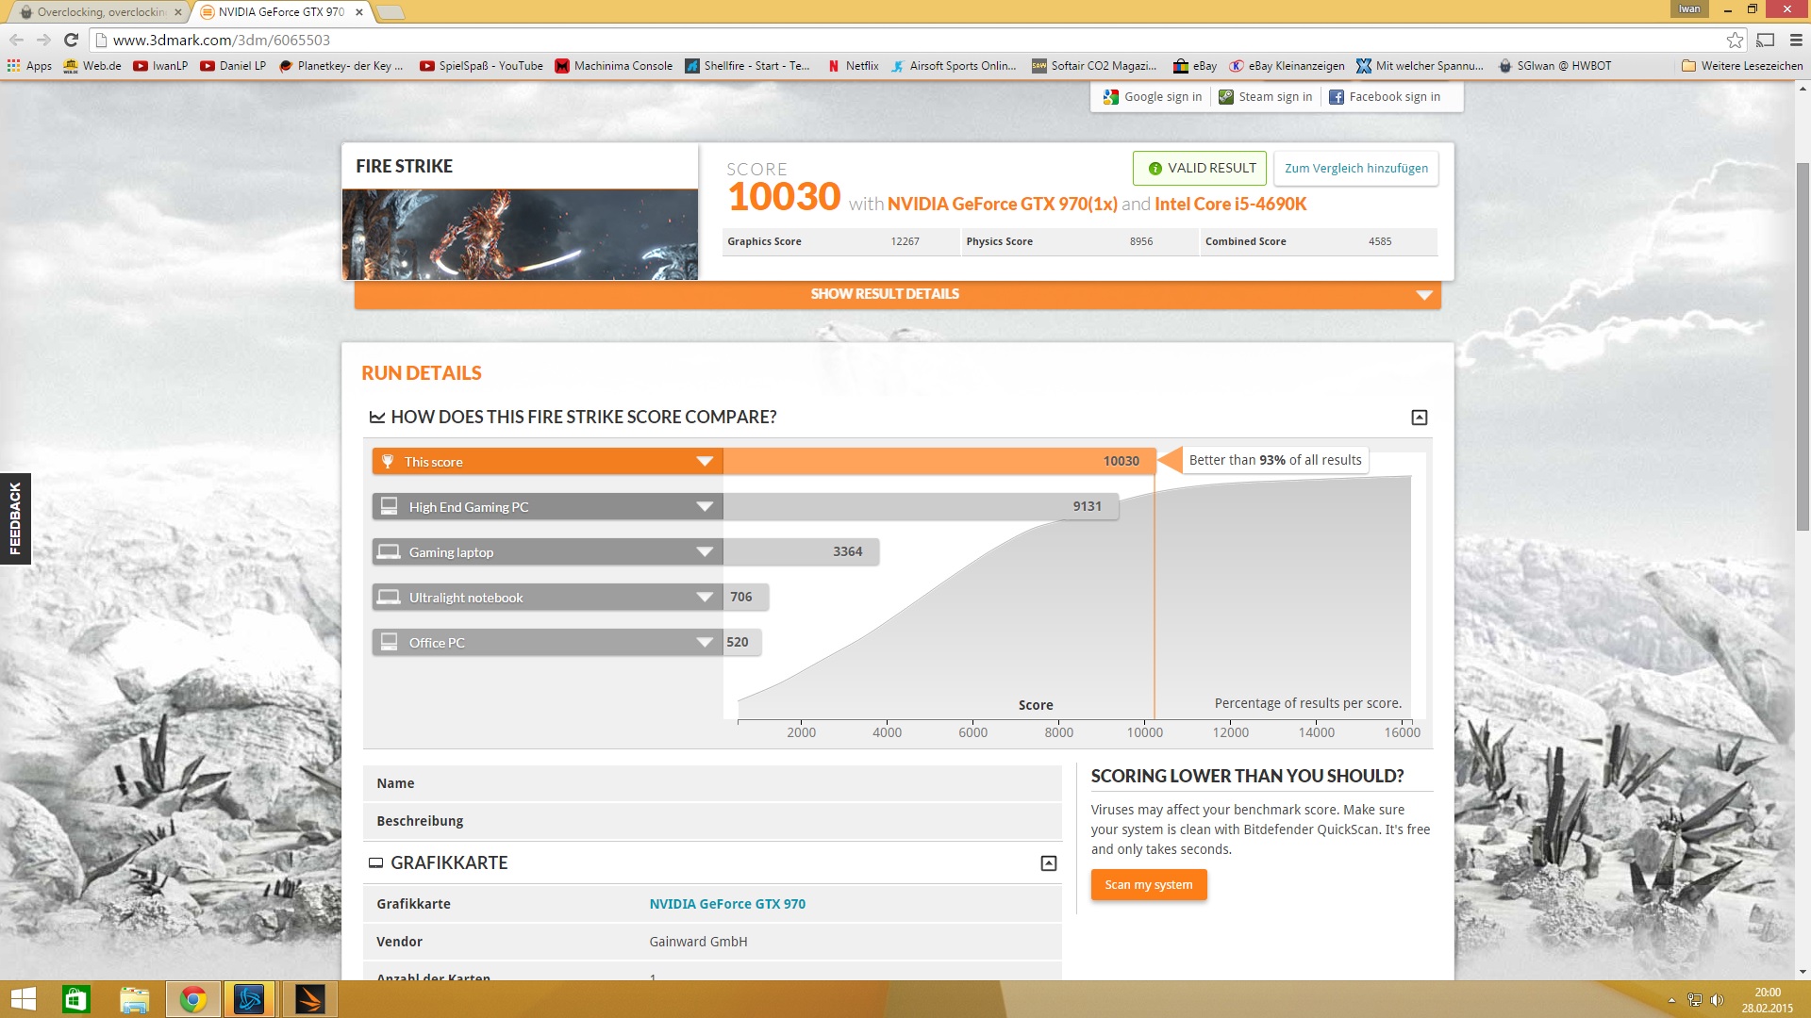
Task: Open the Shellfire bookmark
Action: (x=747, y=66)
